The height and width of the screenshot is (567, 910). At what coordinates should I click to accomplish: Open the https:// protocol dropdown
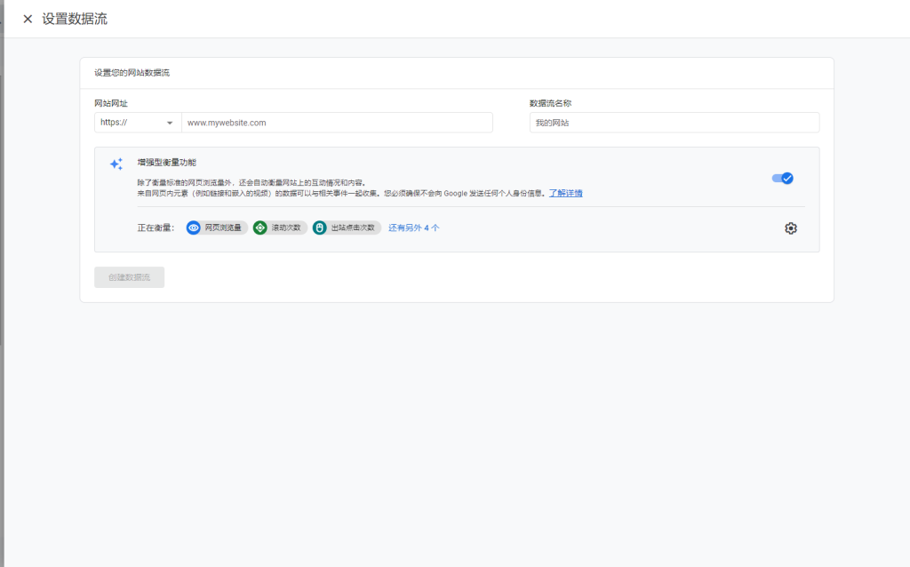133,123
